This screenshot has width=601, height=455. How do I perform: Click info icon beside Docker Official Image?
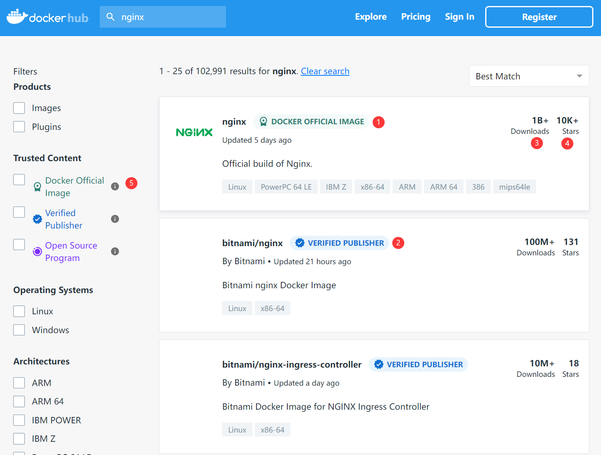pyautogui.click(x=115, y=186)
